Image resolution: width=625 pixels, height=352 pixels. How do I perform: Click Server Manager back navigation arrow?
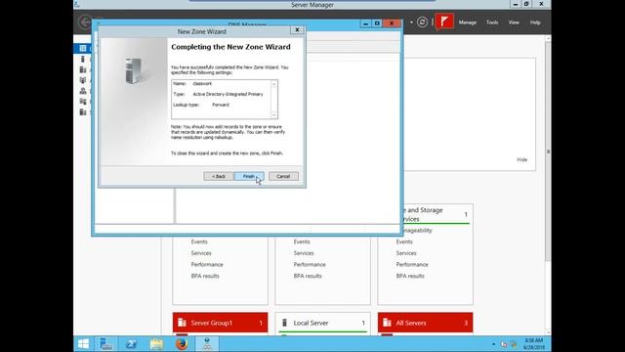pos(85,22)
